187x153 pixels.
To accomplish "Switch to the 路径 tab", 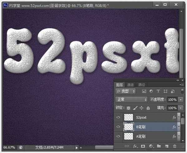I will [141, 85].
